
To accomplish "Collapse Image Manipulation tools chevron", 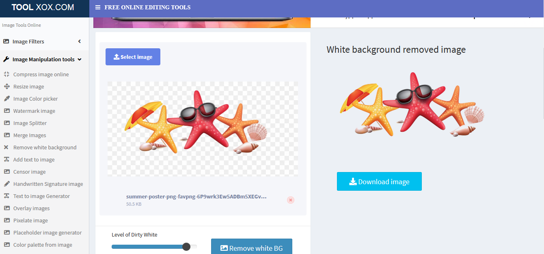I will 80,59.
